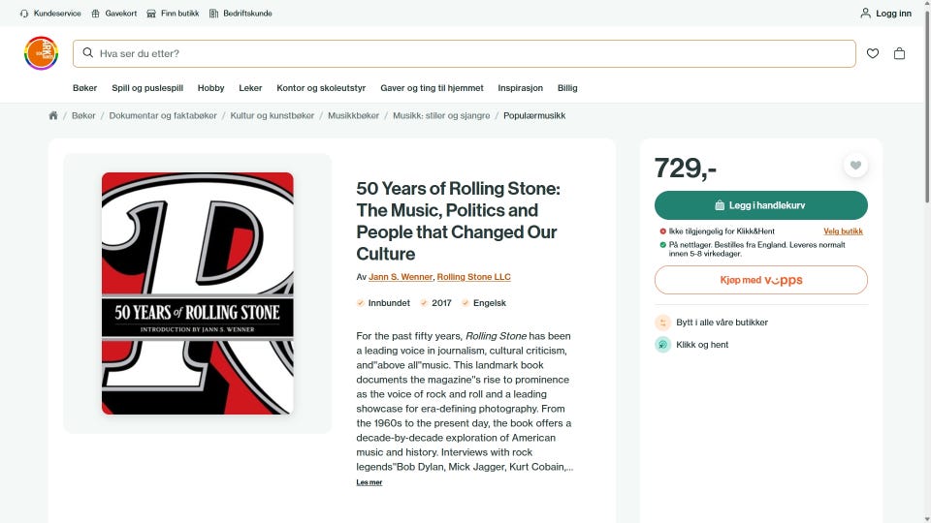Open the wishlist heart icon in header
This screenshot has width=931, height=523.
(873, 53)
